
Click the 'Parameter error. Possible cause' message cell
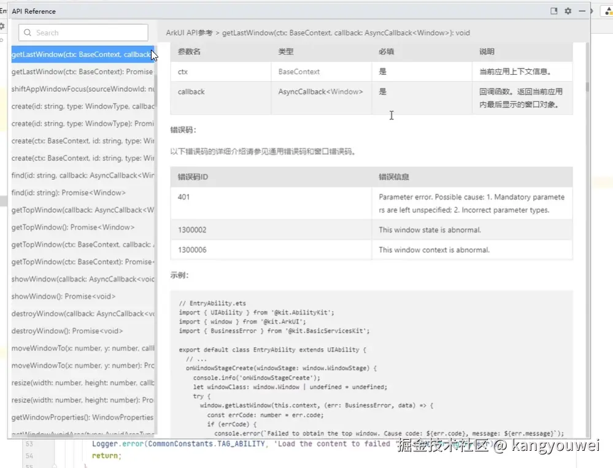coord(472,203)
